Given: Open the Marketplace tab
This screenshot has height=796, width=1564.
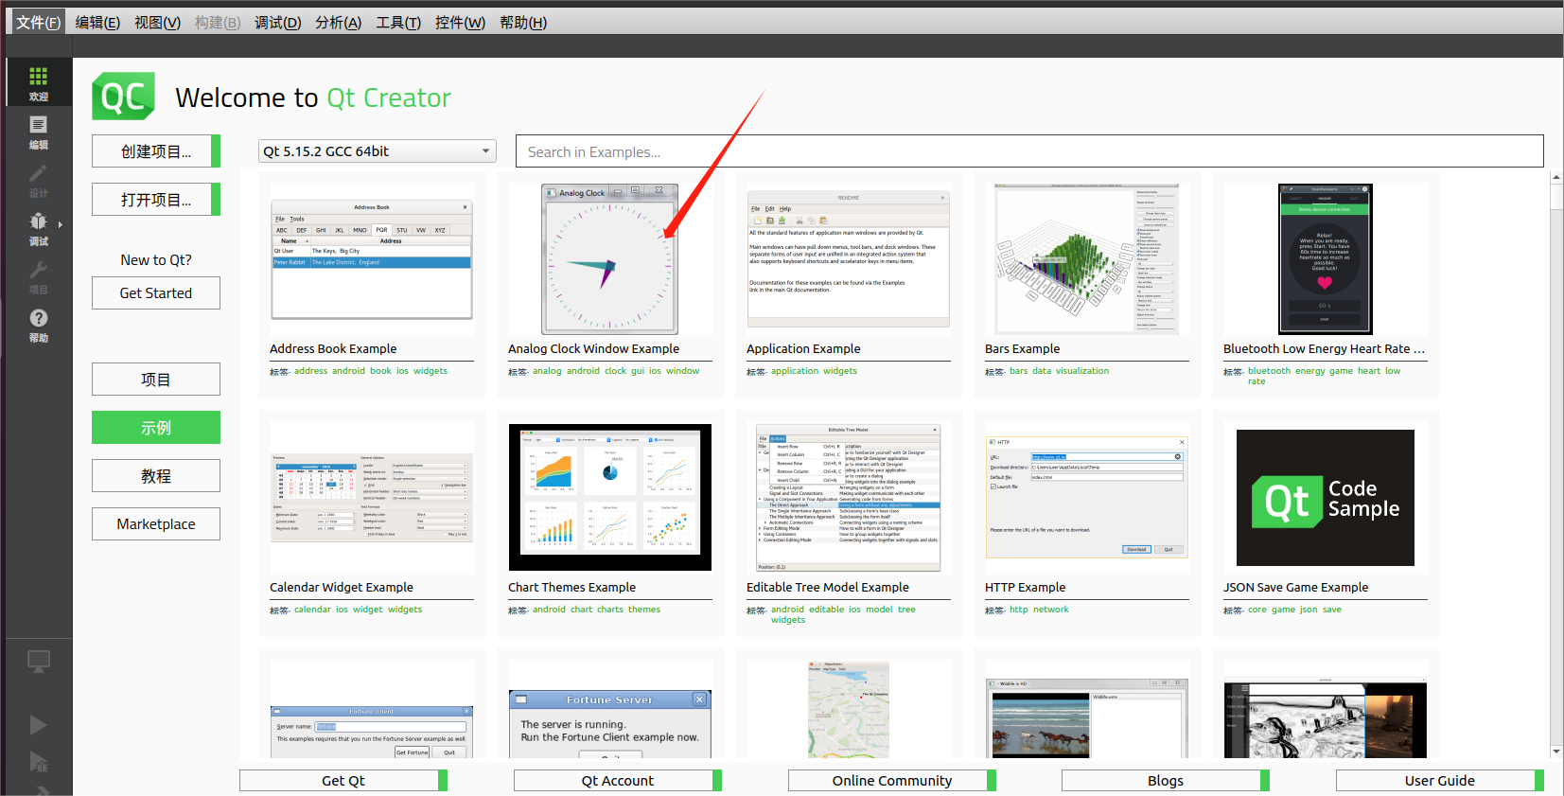Looking at the screenshot, I should [x=156, y=524].
